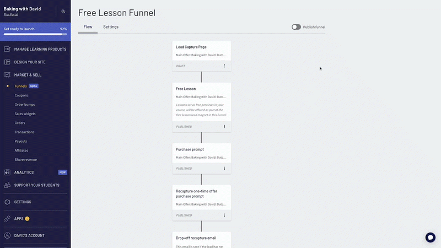The height and width of the screenshot is (248, 441).
Task: Go to Payouts page
Action: (x=21, y=141)
